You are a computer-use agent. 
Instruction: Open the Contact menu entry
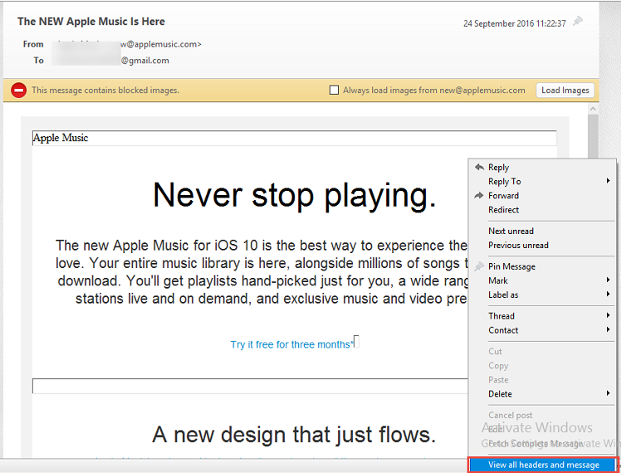(542, 330)
